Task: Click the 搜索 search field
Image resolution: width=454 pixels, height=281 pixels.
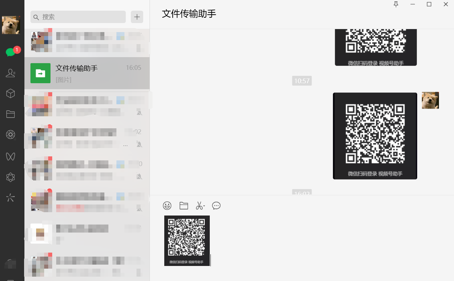Action: pyautogui.click(x=78, y=17)
